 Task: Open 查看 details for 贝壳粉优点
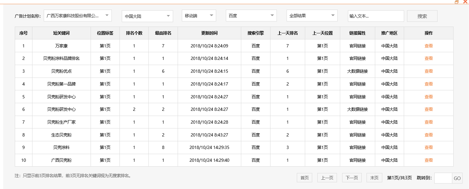[429, 71]
